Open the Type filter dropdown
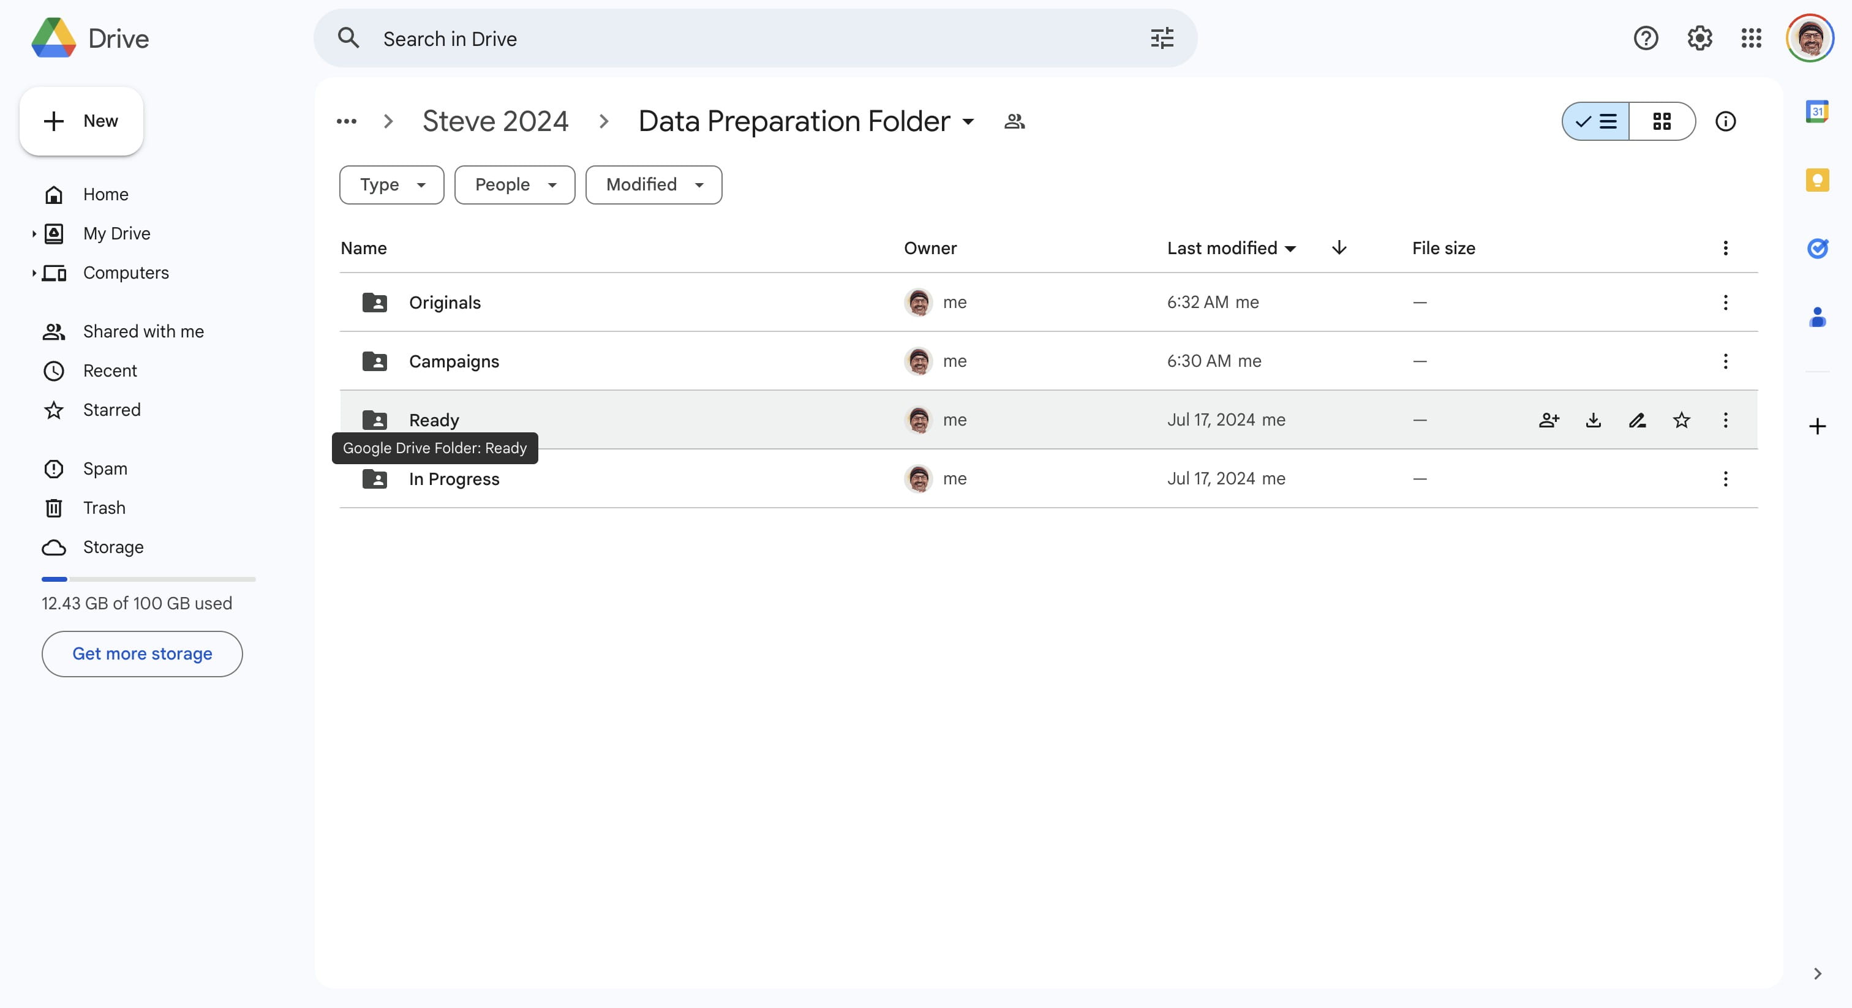Screen dimensions: 1852x1008 coord(391,184)
